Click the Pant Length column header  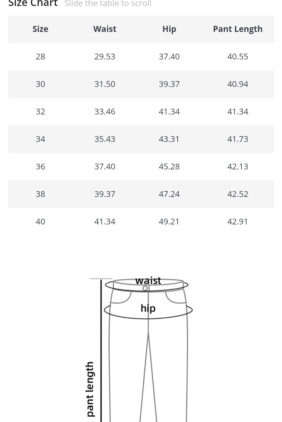(x=238, y=29)
